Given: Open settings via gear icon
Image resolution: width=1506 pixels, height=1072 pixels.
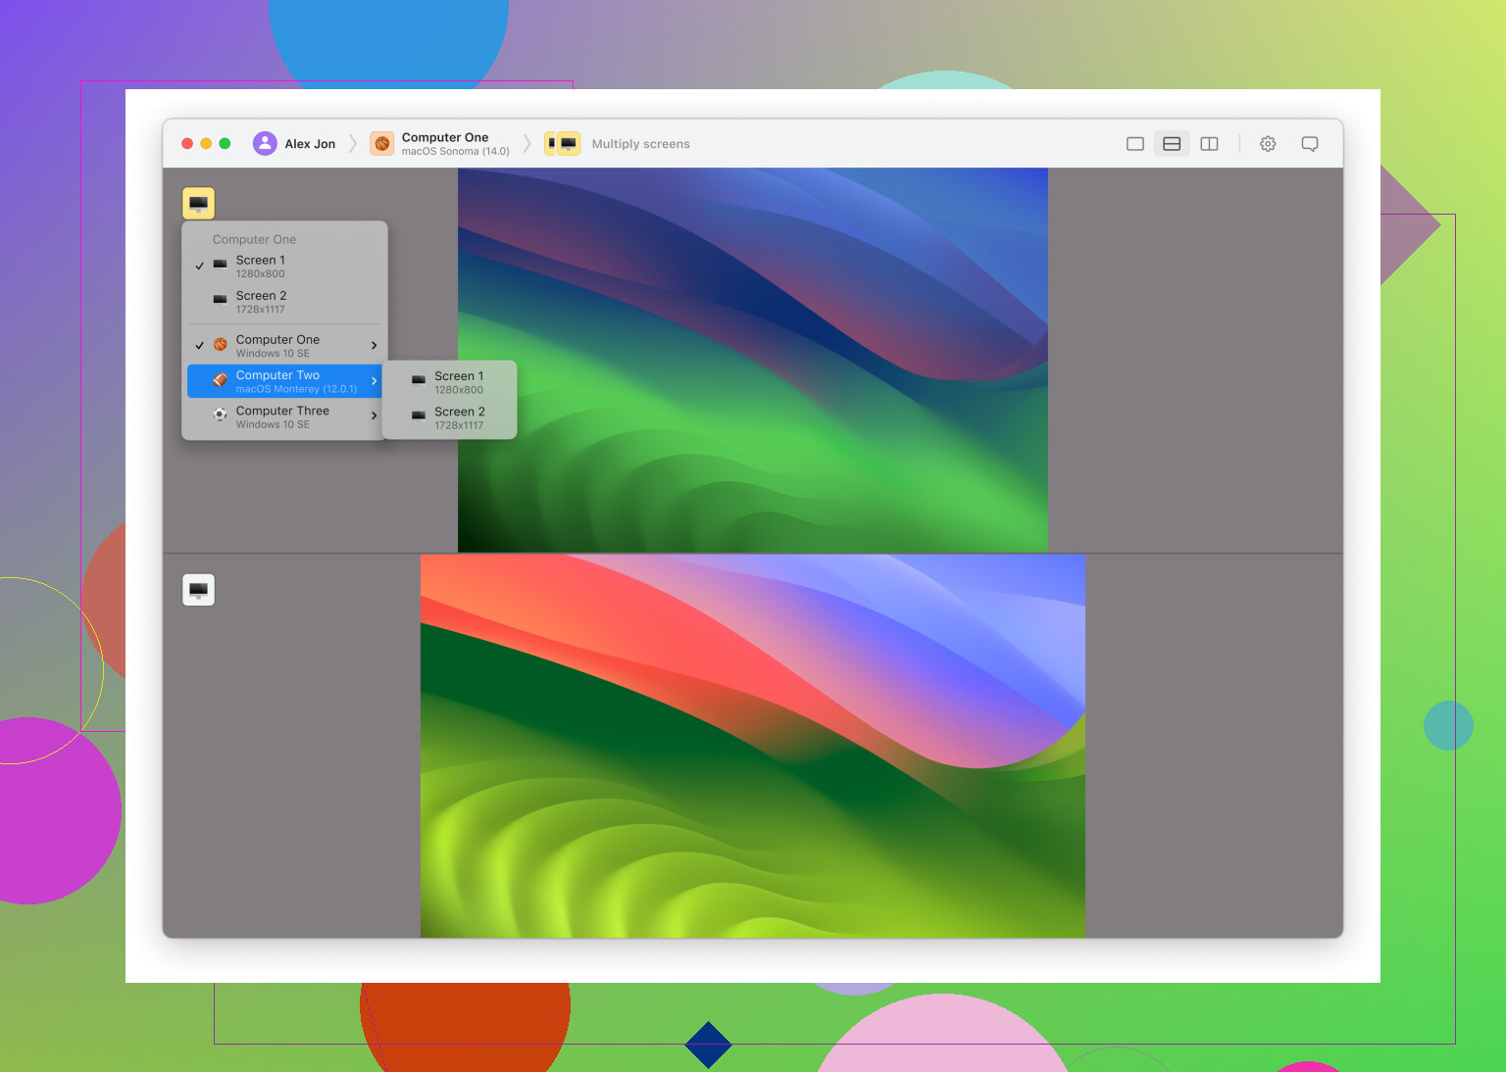Looking at the screenshot, I should coord(1268,144).
